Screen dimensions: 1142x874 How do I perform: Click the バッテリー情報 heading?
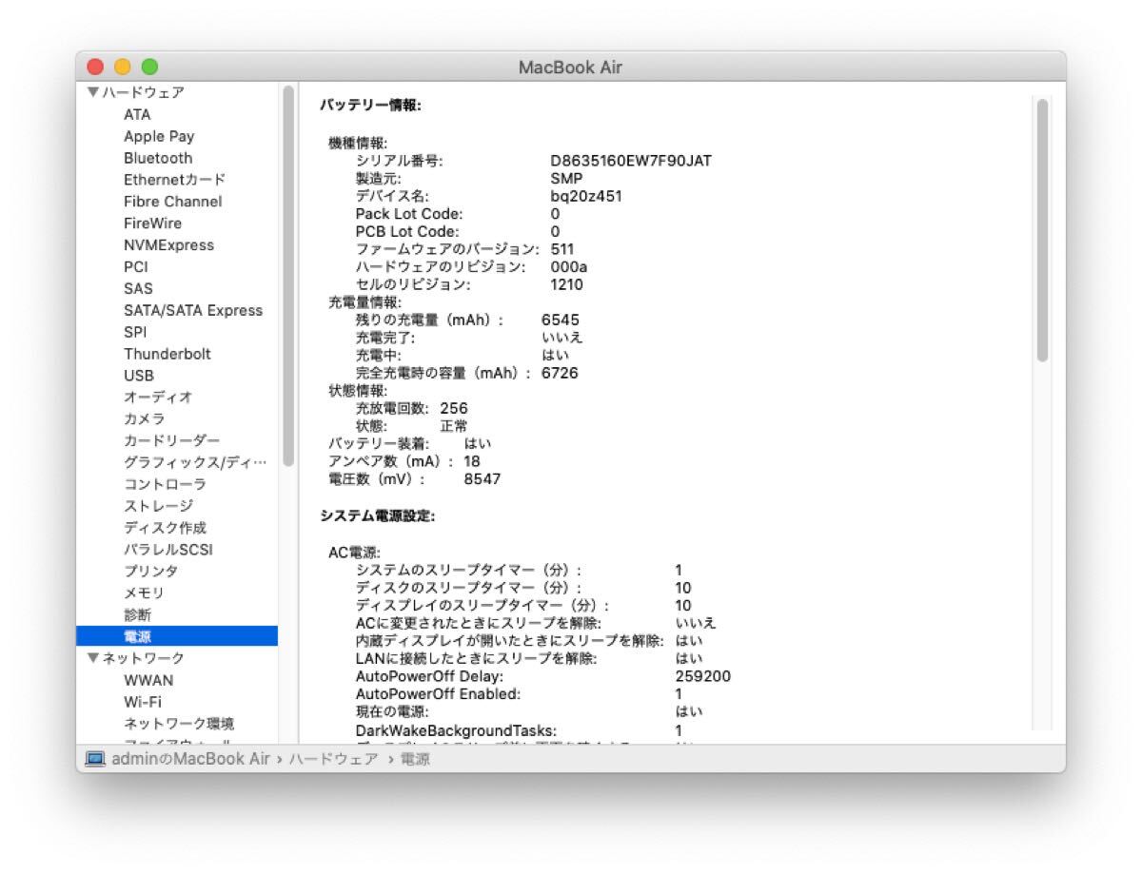coord(370,105)
